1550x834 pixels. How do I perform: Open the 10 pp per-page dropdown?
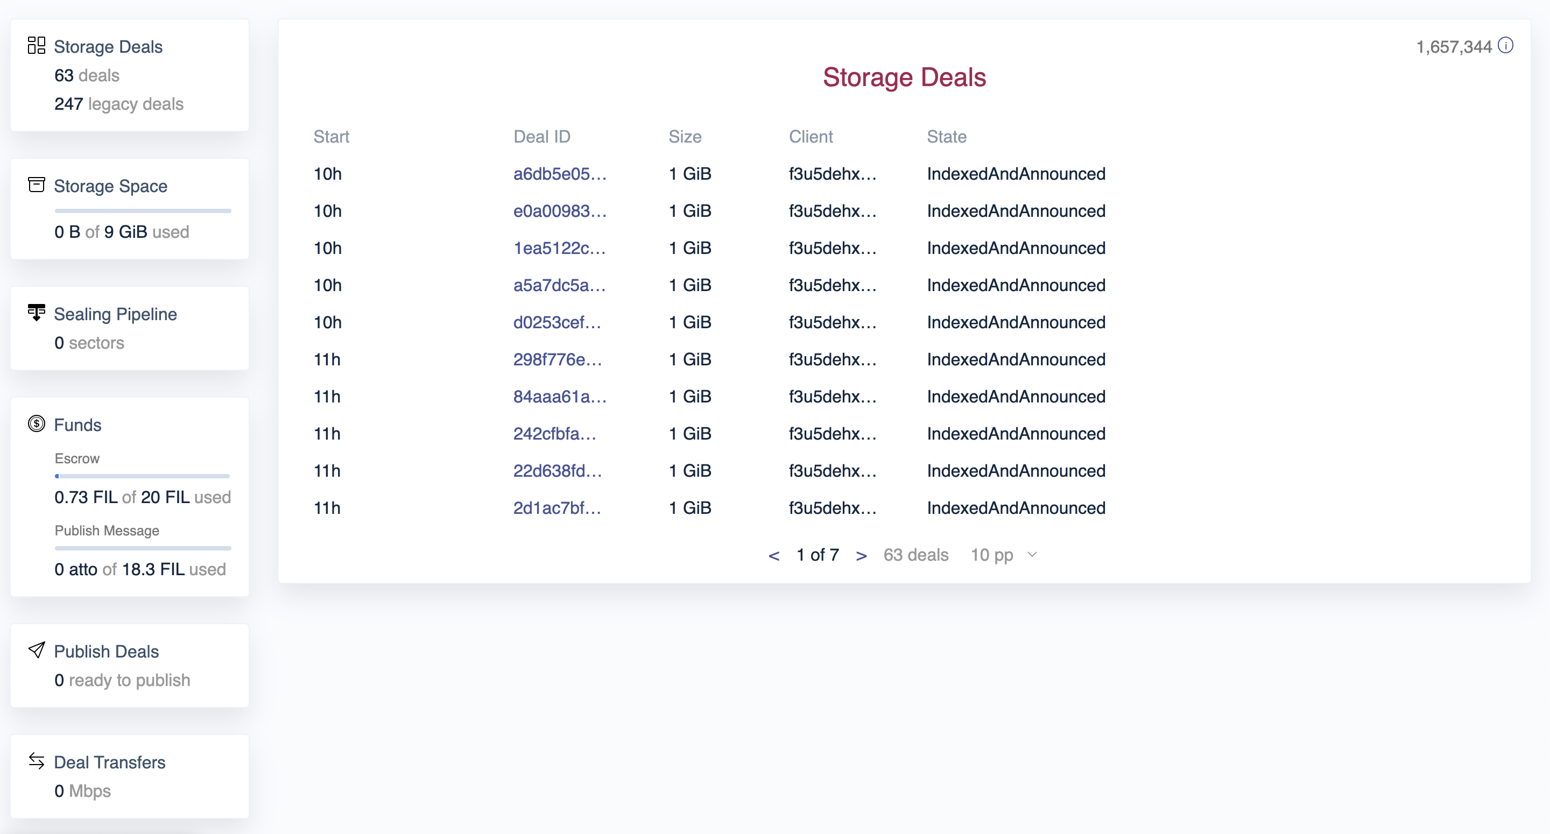1004,555
